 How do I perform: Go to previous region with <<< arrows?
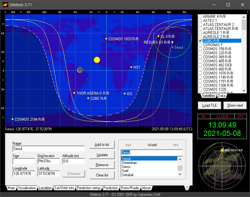pyautogui.click(x=128, y=145)
